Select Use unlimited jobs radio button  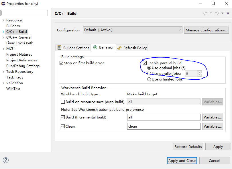(149, 79)
